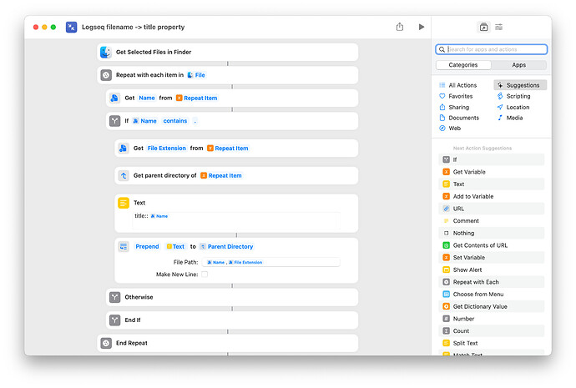Click Repeat Item token in Get Name action

[x=196, y=98]
